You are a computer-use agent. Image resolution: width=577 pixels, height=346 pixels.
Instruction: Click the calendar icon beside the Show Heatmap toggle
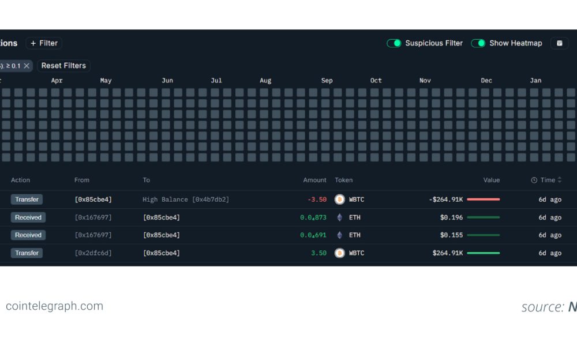pyautogui.click(x=559, y=43)
